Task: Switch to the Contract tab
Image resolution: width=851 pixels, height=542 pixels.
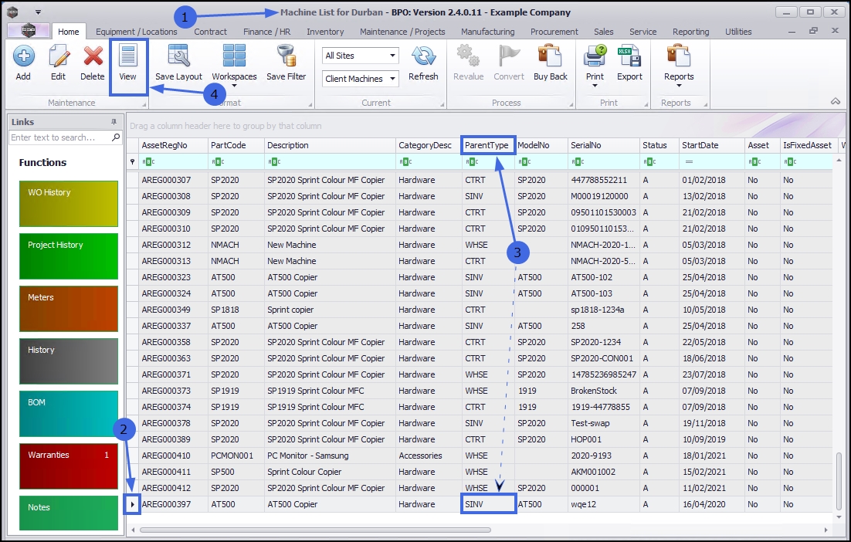Action: pos(210,32)
